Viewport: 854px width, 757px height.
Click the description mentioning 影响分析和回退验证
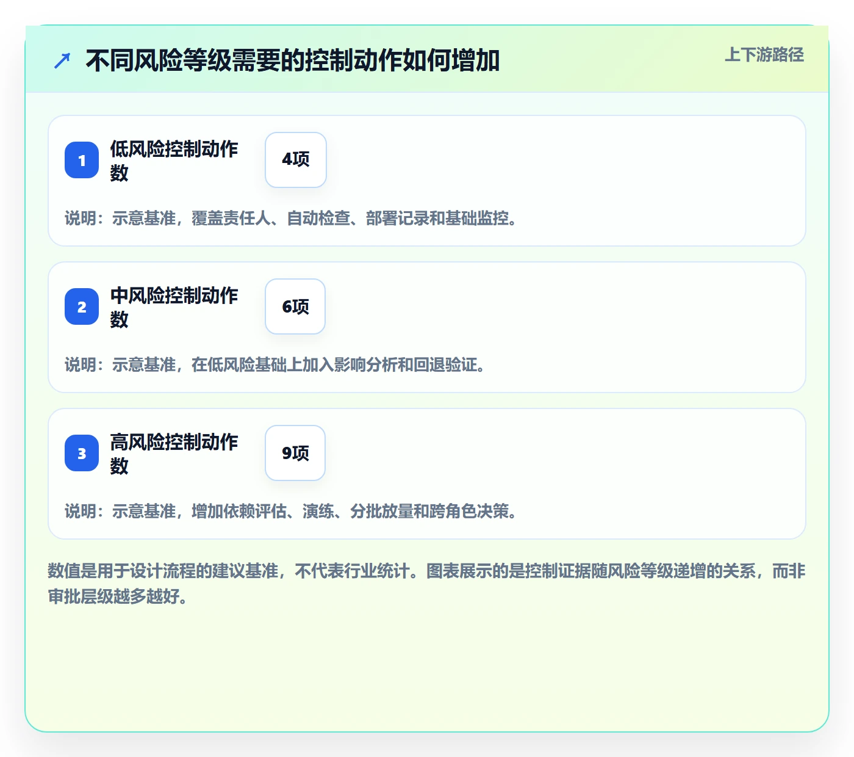coord(276,365)
